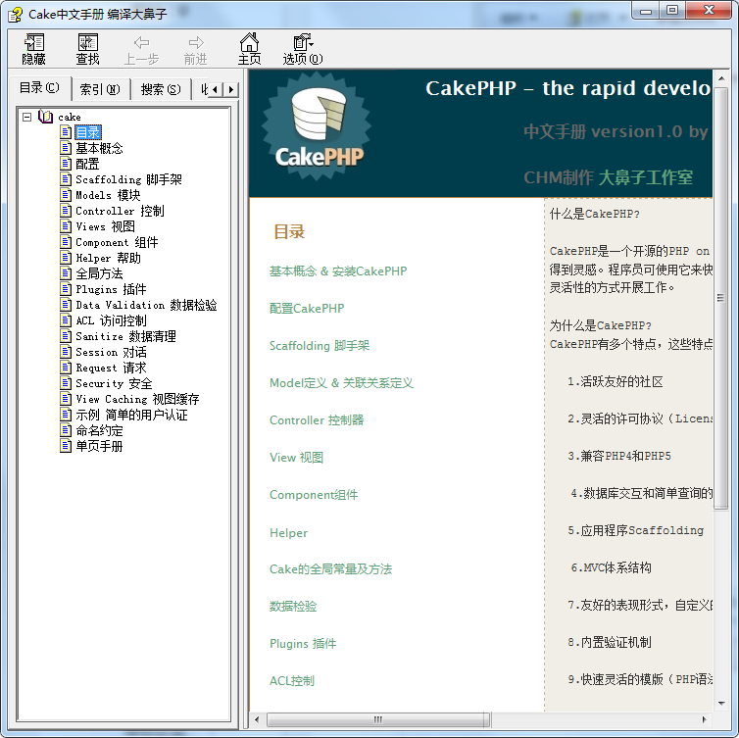Follow the Controller 控制器 link
This screenshot has height=738, width=739.
[316, 420]
